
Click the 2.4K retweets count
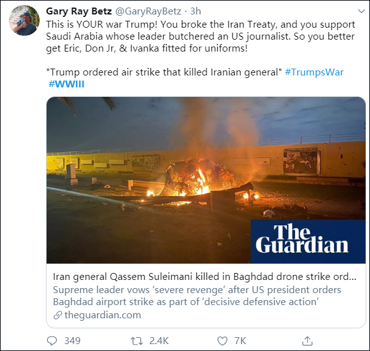(159, 341)
